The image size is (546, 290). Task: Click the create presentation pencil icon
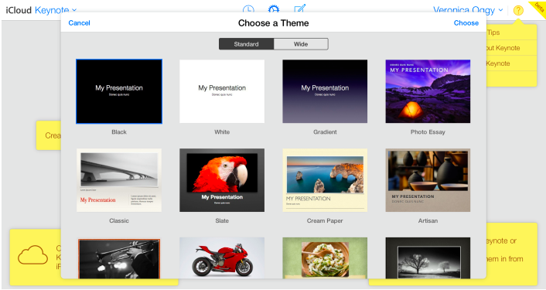click(299, 9)
